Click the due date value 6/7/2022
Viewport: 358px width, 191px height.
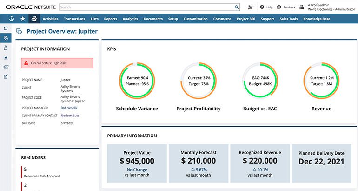(x=67, y=123)
